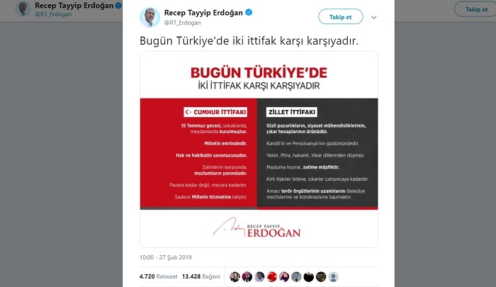
Task: Click the red Turkish flag liker avatar
Action: coord(271,276)
